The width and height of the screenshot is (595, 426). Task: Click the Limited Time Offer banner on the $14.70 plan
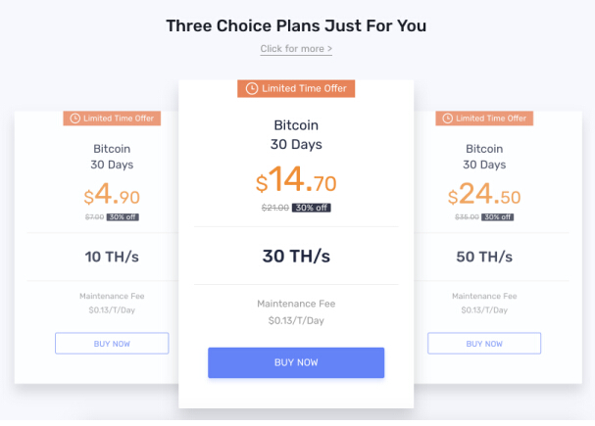pos(296,89)
